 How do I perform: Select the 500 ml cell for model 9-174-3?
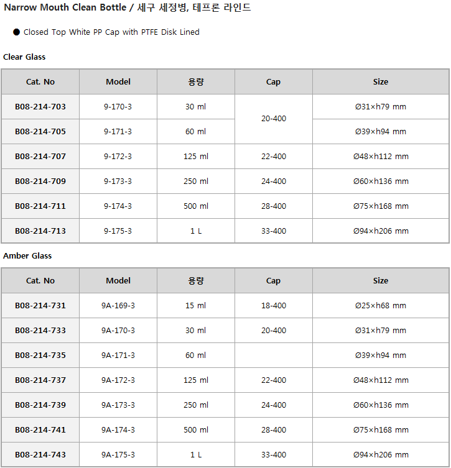pyautogui.click(x=195, y=206)
